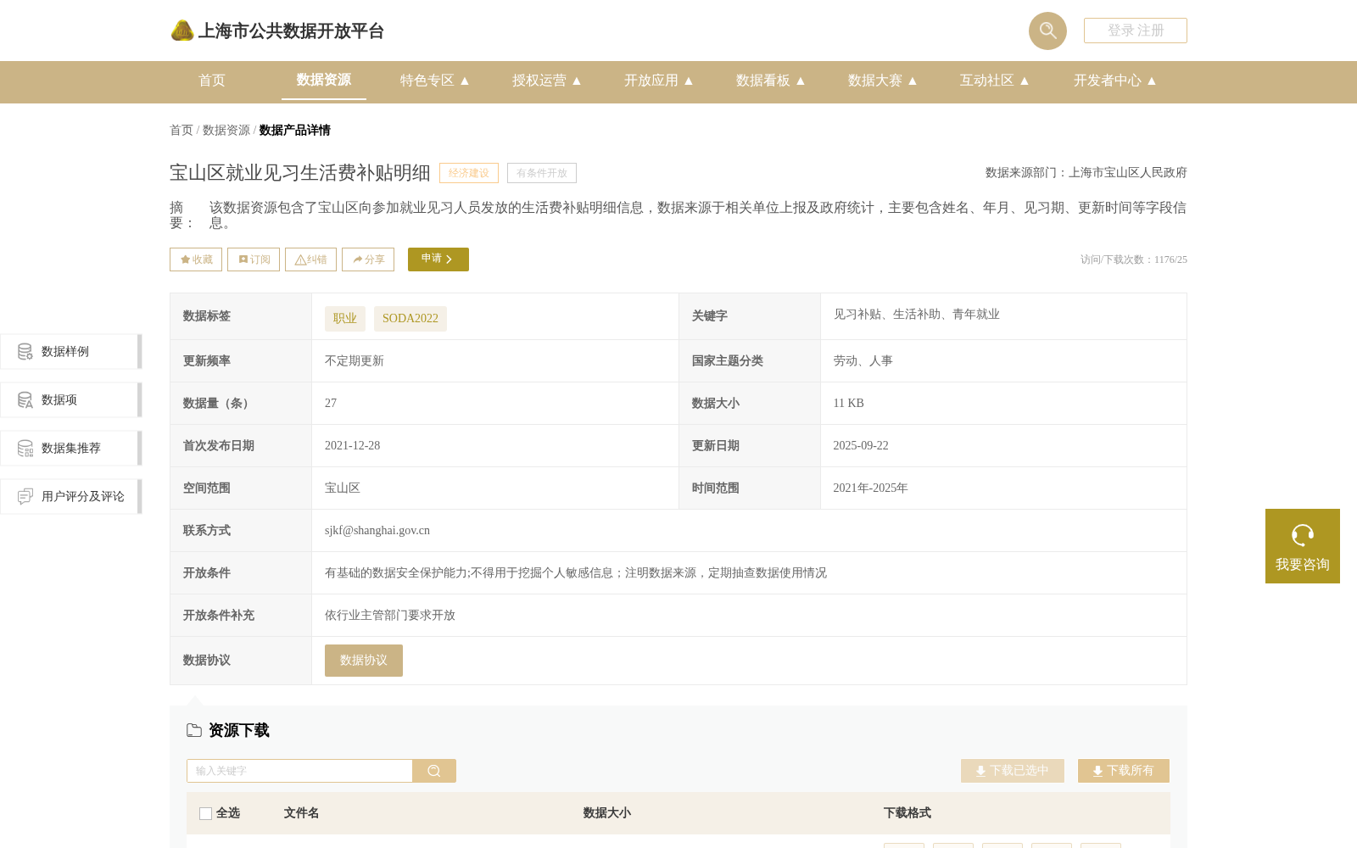Screen dimensions: 1357x848
Task: Click the 纠错 error report button
Action: 310,259
